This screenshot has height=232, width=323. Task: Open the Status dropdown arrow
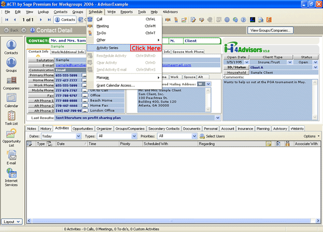[x=315, y=62]
